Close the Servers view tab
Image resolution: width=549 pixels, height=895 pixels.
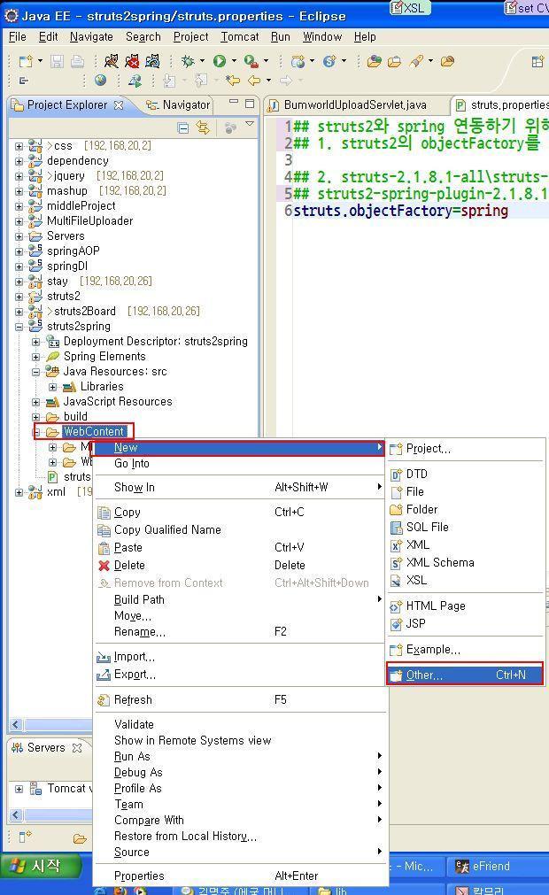[77, 747]
